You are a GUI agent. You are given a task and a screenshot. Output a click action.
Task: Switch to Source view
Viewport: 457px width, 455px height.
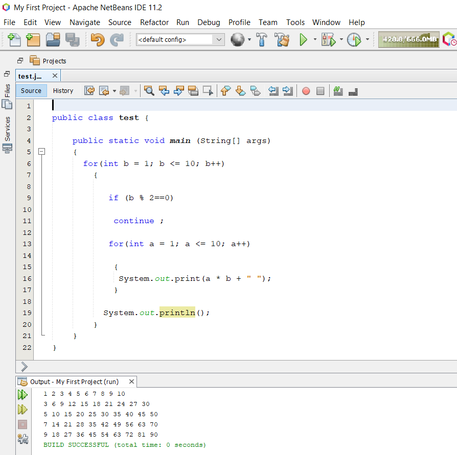pos(31,91)
